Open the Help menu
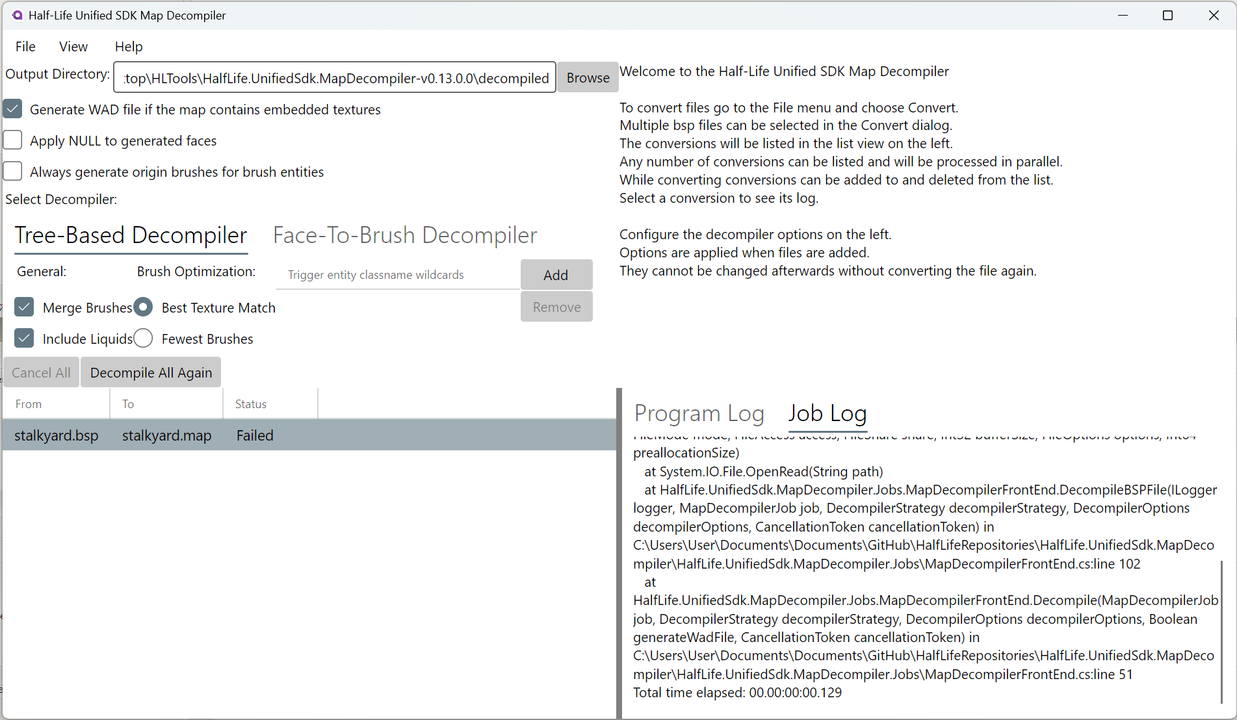Image resolution: width=1237 pixels, height=720 pixels. [x=129, y=47]
